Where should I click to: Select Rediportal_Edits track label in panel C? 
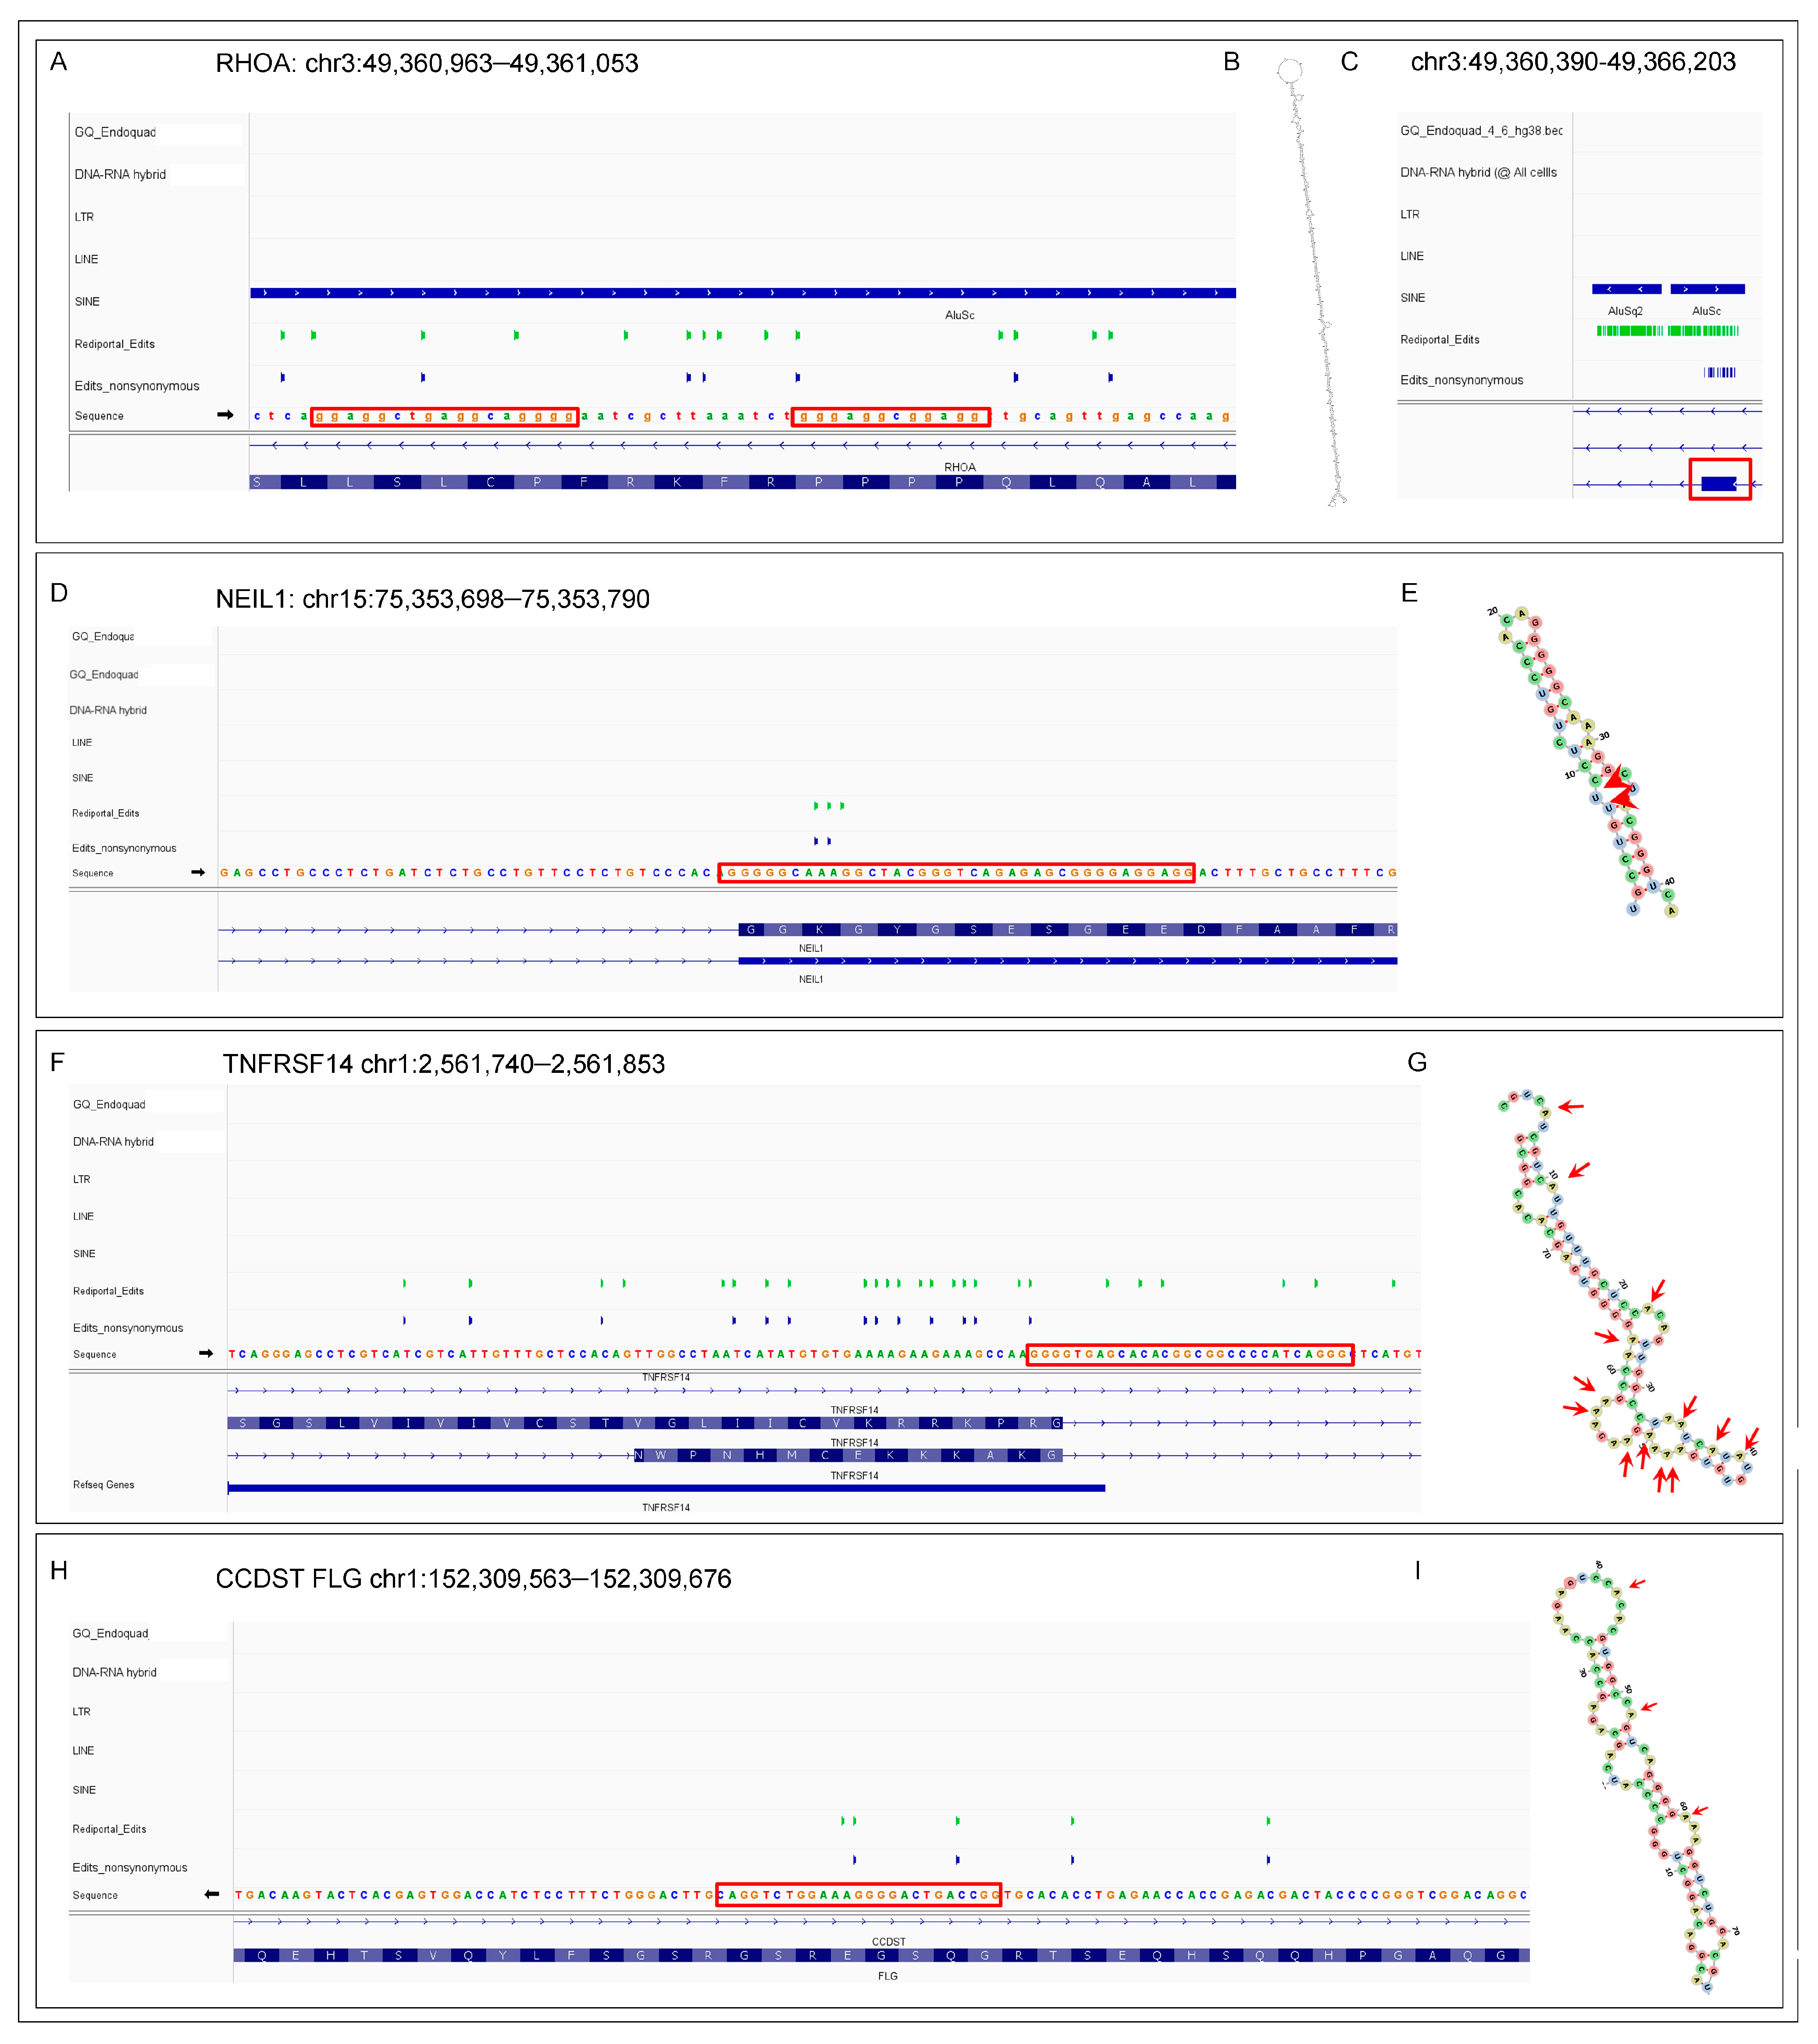click(1440, 340)
